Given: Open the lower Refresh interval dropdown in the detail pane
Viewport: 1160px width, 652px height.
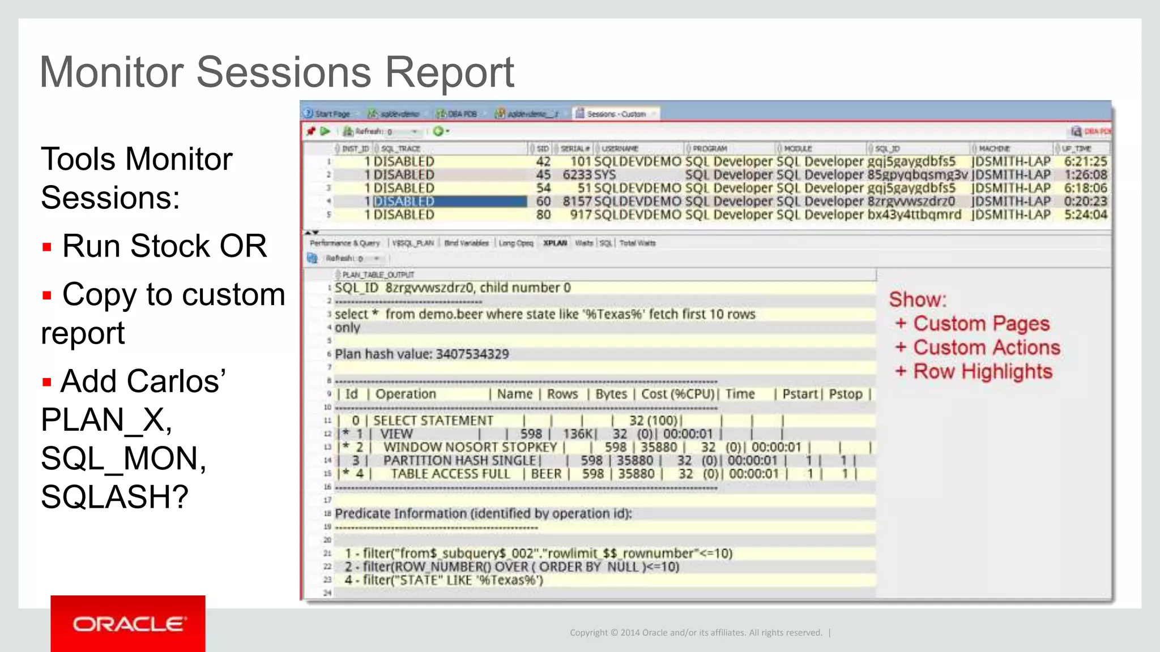Looking at the screenshot, I should click(377, 259).
